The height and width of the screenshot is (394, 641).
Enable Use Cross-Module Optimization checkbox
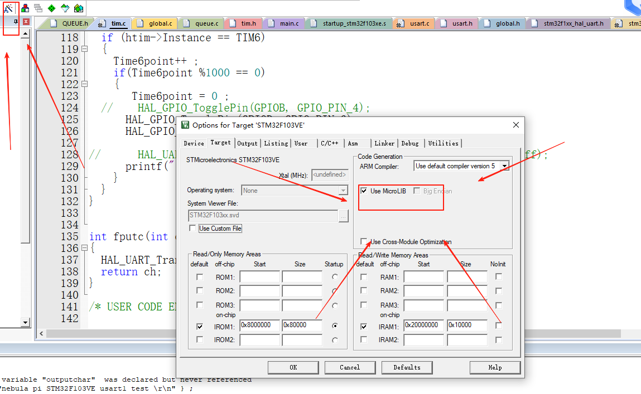coord(364,241)
